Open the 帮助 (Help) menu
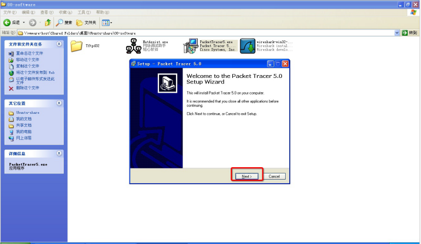Viewport: 421px width, 244px height. pyautogui.click(x=103, y=13)
